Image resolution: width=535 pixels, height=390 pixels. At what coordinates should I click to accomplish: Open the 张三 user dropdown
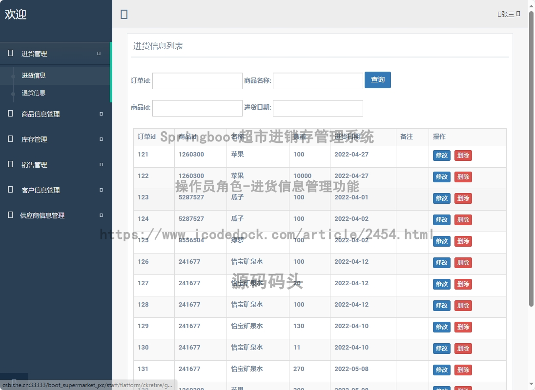pyautogui.click(x=509, y=14)
